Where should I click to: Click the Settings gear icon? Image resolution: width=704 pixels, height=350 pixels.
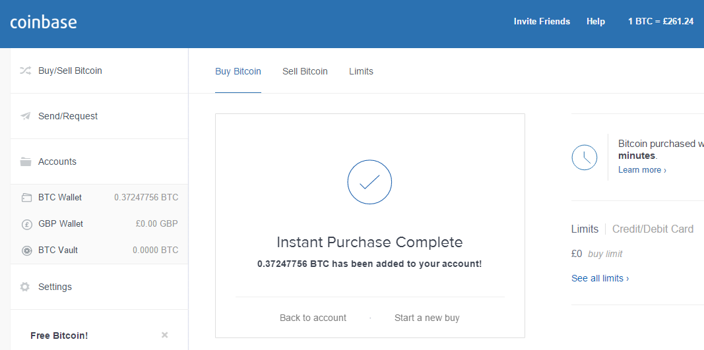click(x=25, y=287)
